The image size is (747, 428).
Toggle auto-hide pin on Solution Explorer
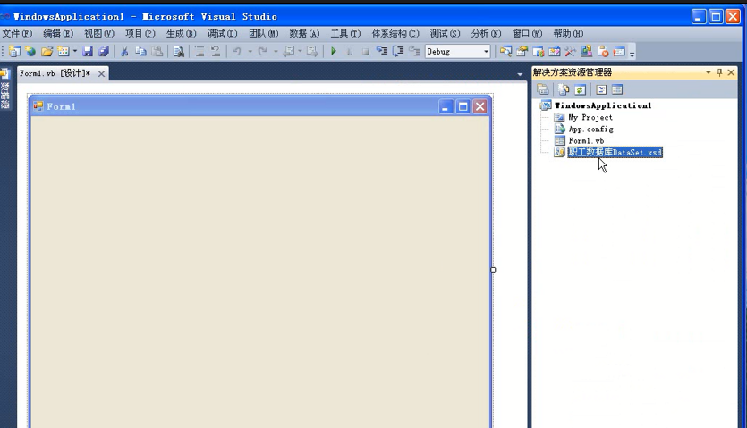pos(719,72)
